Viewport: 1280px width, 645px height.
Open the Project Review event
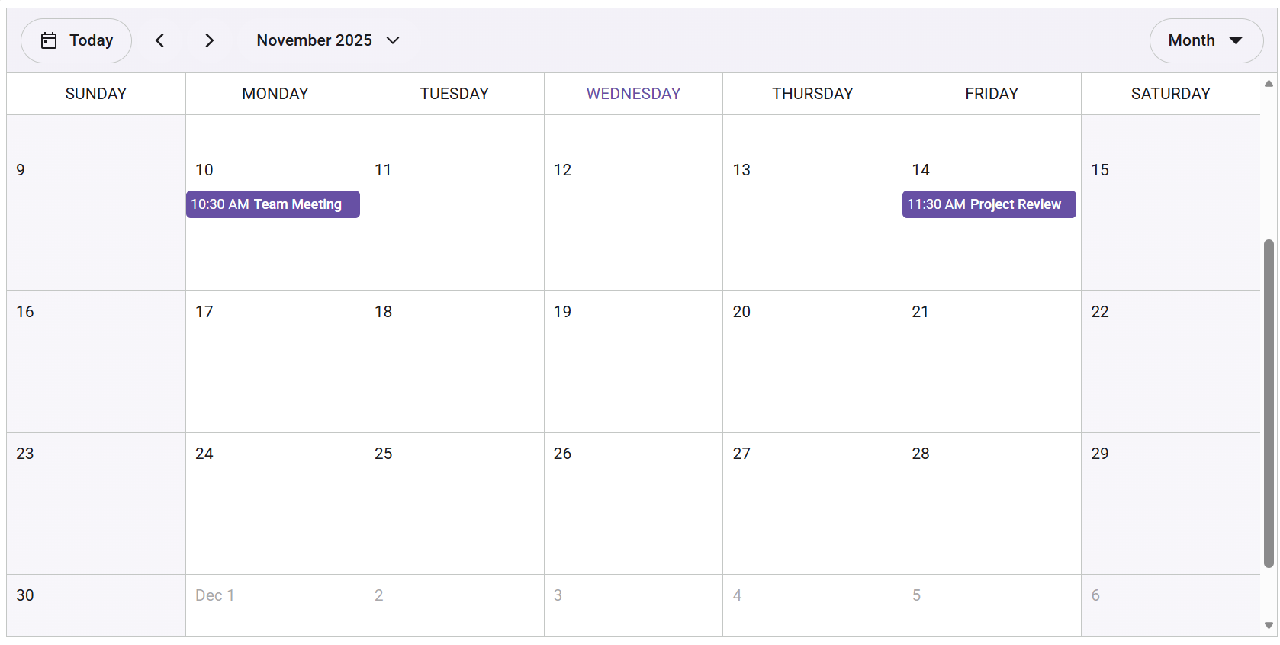[x=989, y=204]
